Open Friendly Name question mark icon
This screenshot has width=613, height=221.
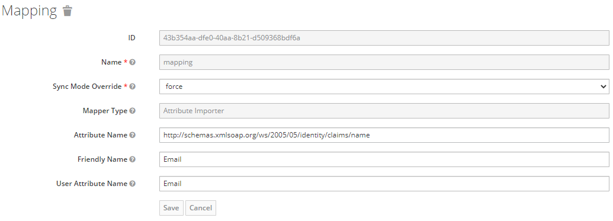(133, 159)
